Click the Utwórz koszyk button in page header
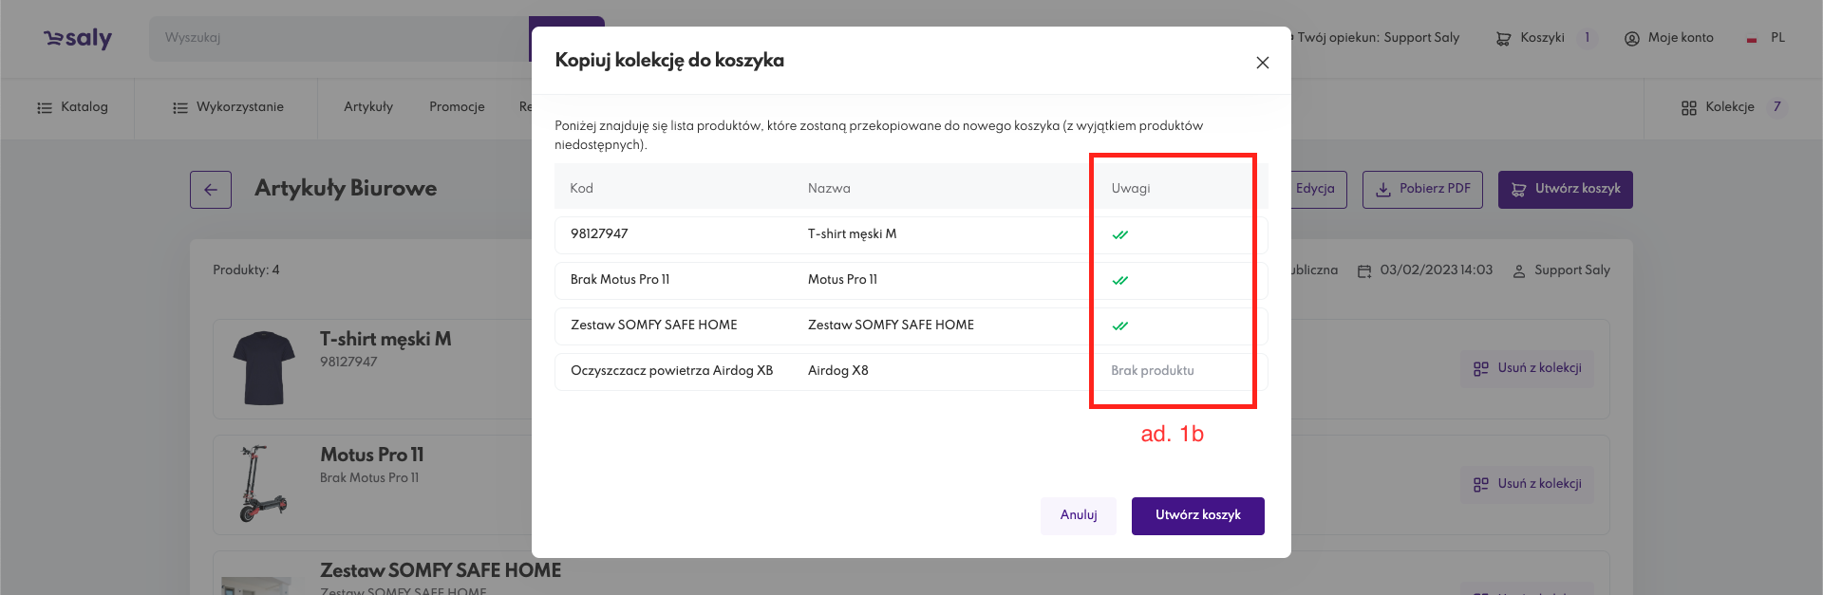Viewport: 1823px width, 595px height. (x=1565, y=189)
